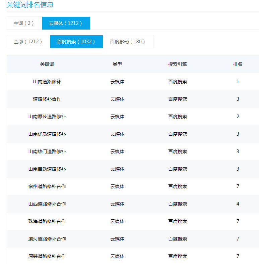
Task: Switch to the 主词 (2) tab
Action: click(24, 23)
